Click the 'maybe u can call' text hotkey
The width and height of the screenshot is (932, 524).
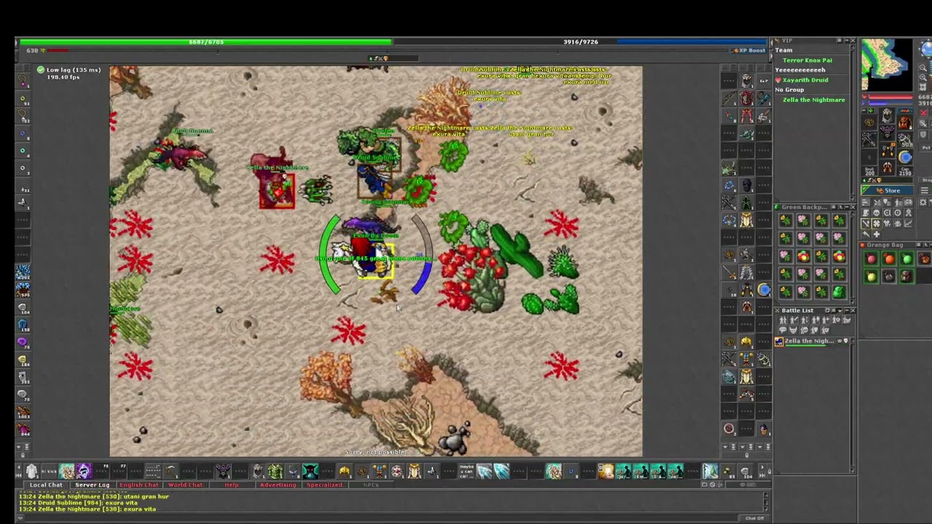tap(467, 472)
